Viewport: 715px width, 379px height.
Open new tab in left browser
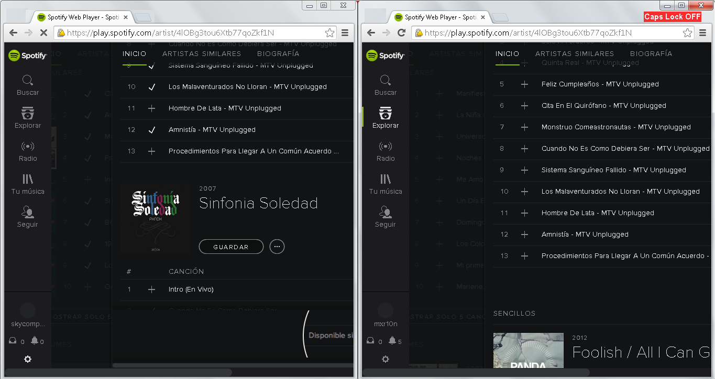point(142,18)
